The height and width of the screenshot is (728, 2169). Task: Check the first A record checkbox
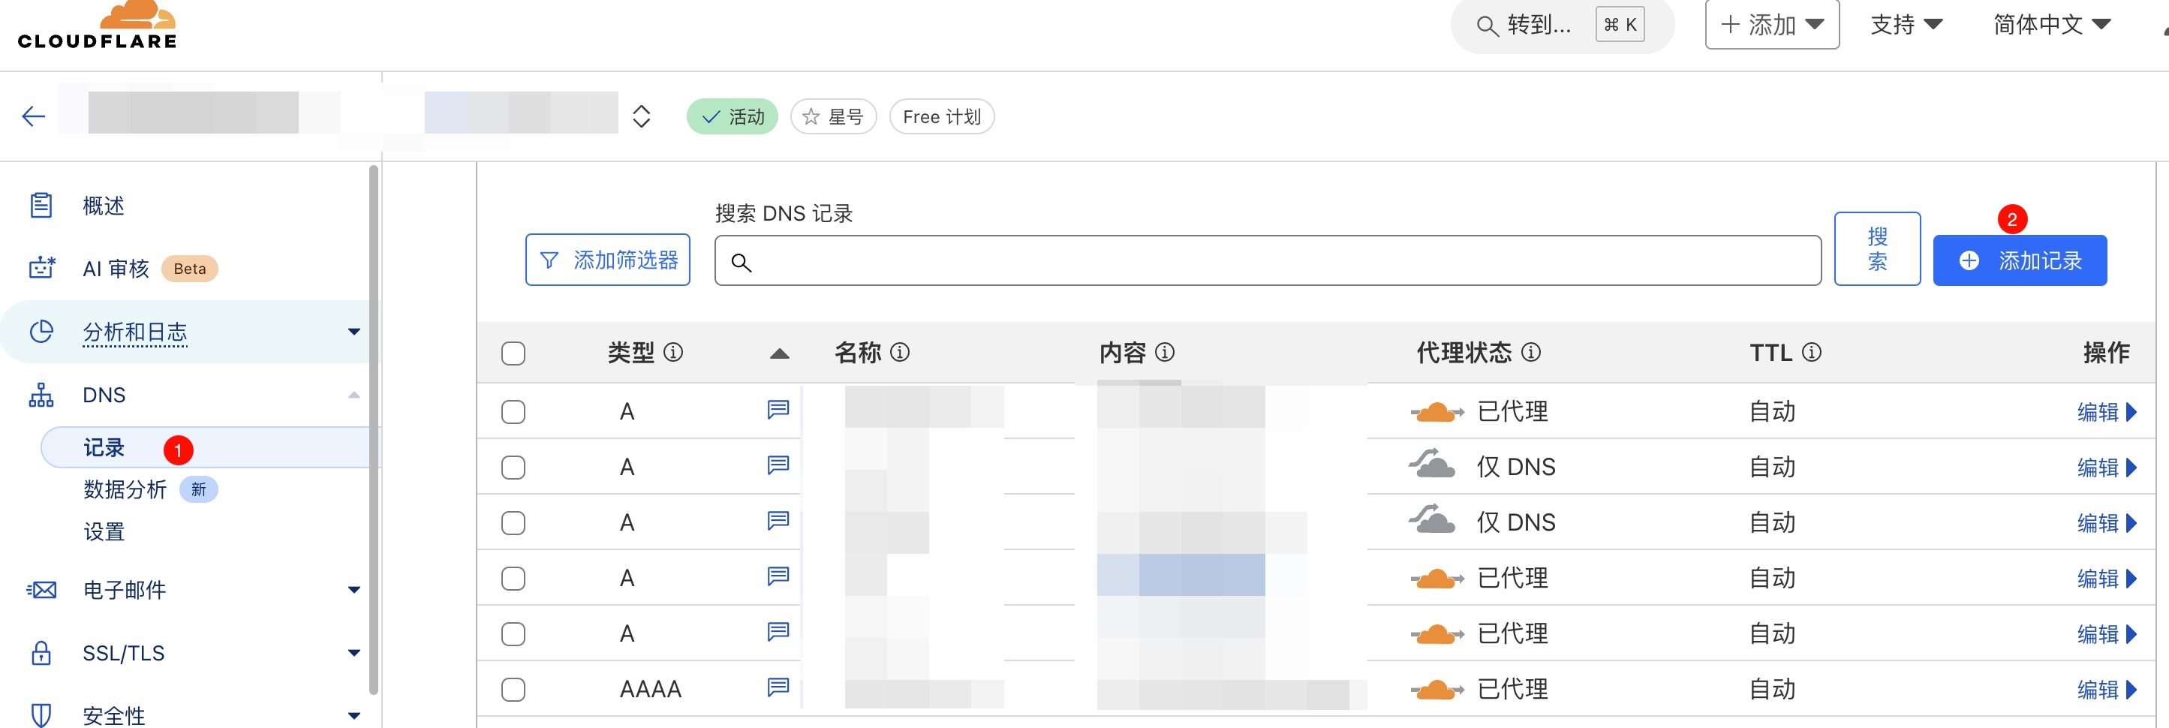click(x=513, y=411)
